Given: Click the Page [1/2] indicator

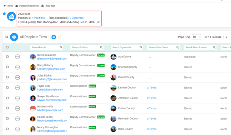Looking at the screenshot, I should click(x=184, y=37).
